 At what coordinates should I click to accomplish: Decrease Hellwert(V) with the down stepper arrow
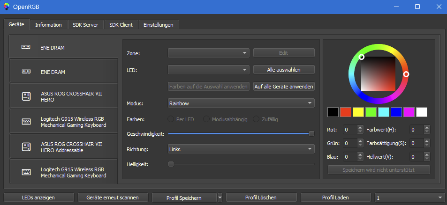427,159
